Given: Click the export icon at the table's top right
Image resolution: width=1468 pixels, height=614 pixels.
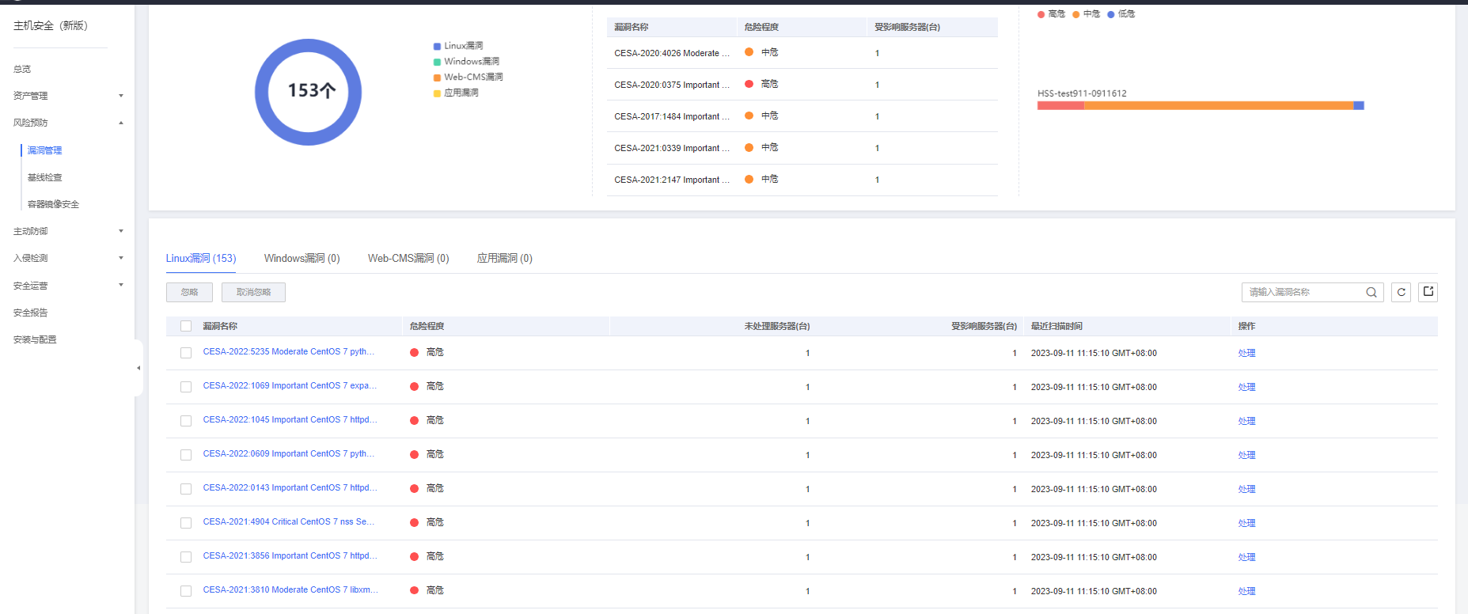Looking at the screenshot, I should tap(1428, 292).
